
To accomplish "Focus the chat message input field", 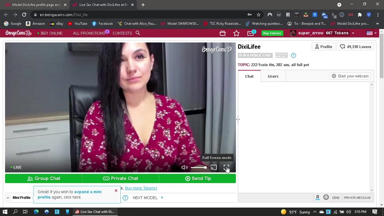I will [275, 198].
